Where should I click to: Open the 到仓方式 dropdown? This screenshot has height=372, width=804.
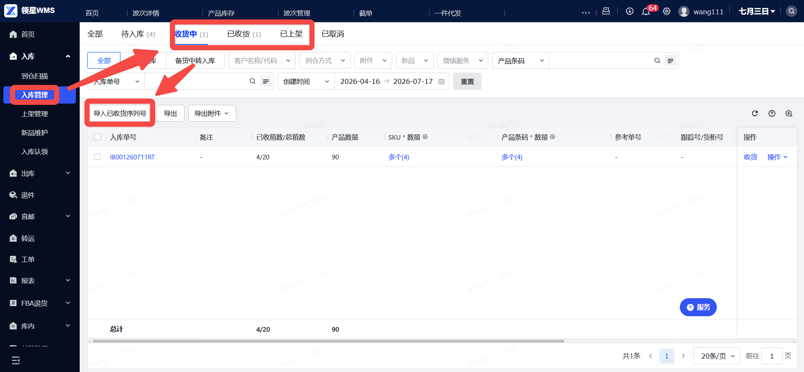point(325,60)
